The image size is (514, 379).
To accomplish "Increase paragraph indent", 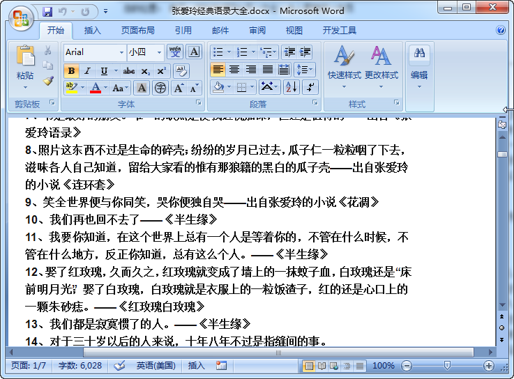I will (305, 52).
